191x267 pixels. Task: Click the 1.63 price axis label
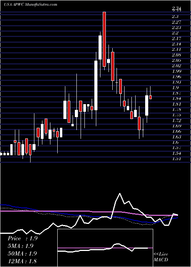click(176, 137)
